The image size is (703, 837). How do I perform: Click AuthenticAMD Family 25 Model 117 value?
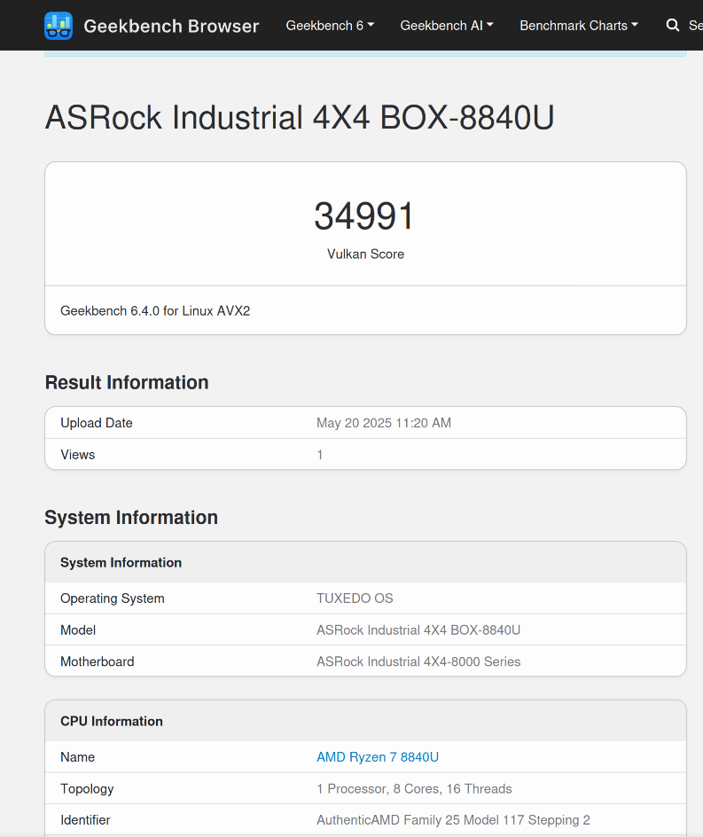(453, 820)
